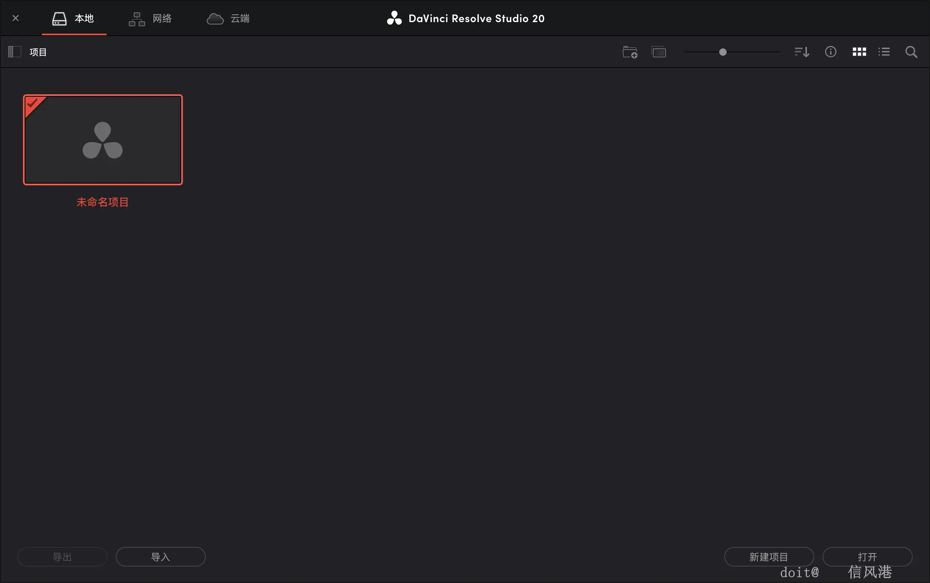This screenshot has height=583, width=930.
Task: Toggle the project library sidebar panel
Action: pos(14,52)
